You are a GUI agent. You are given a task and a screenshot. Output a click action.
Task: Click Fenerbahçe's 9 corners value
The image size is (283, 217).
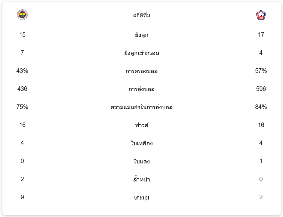[22, 197]
